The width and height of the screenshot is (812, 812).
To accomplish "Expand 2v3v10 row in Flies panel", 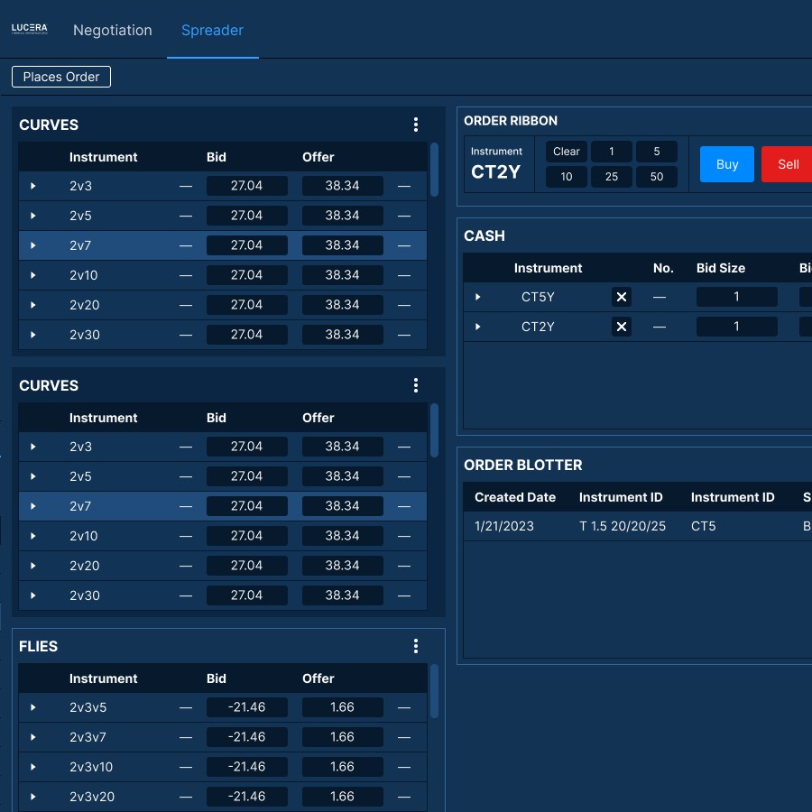I will (x=33, y=767).
